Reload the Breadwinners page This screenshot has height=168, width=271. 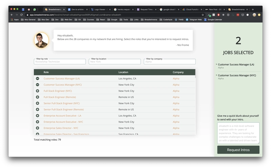tap(21, 15)
